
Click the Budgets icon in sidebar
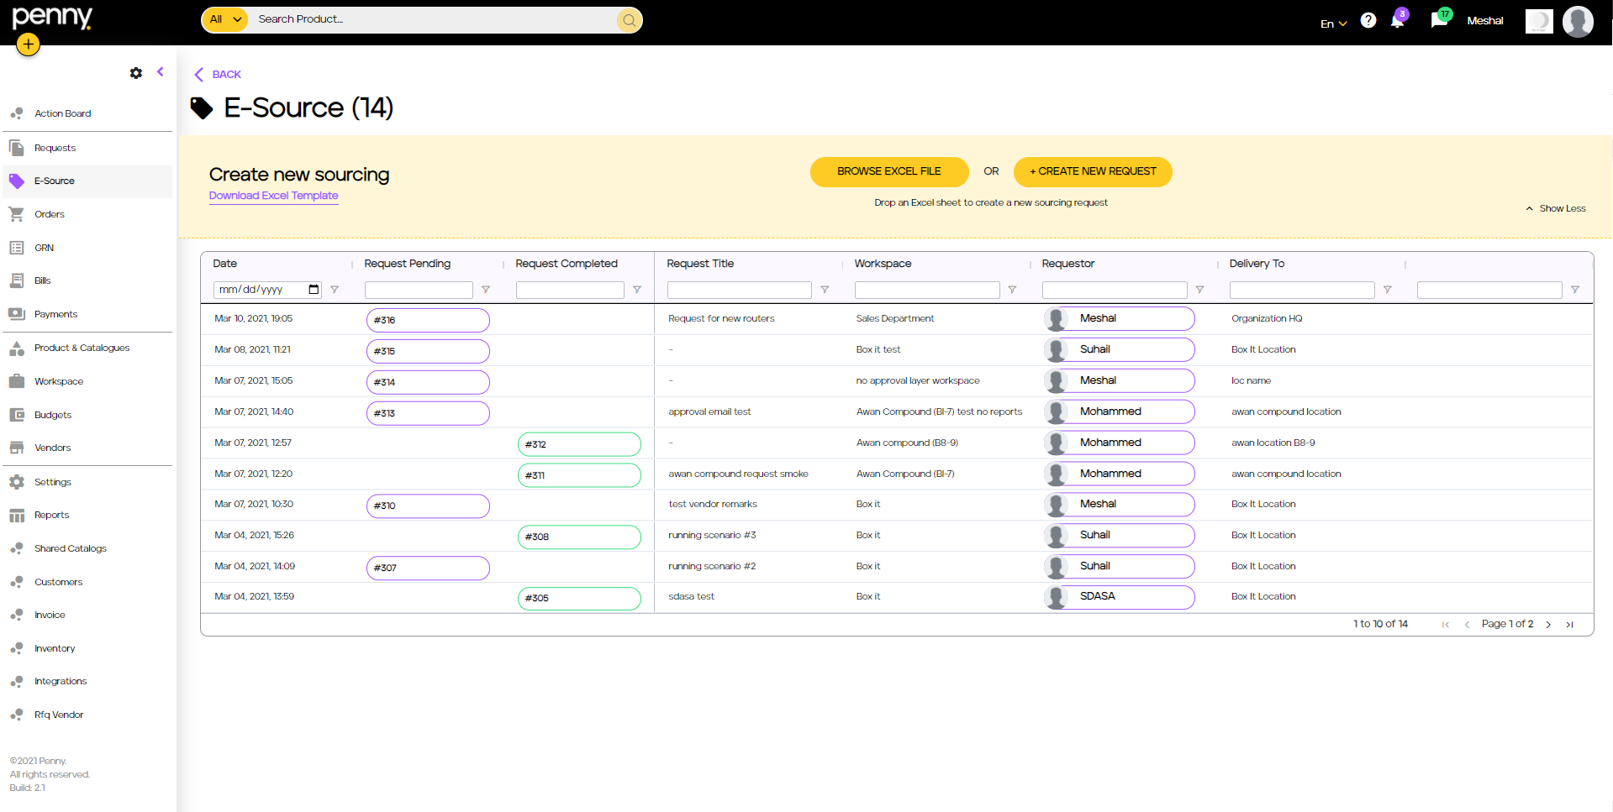[17, 415]
